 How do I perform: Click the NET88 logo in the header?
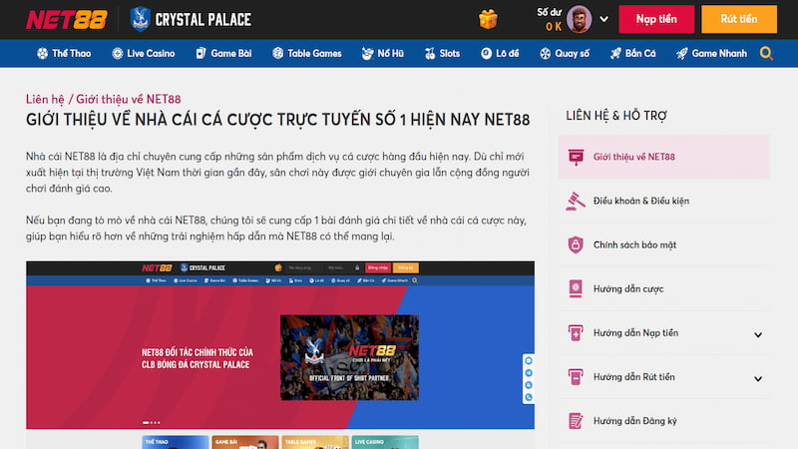61,19
